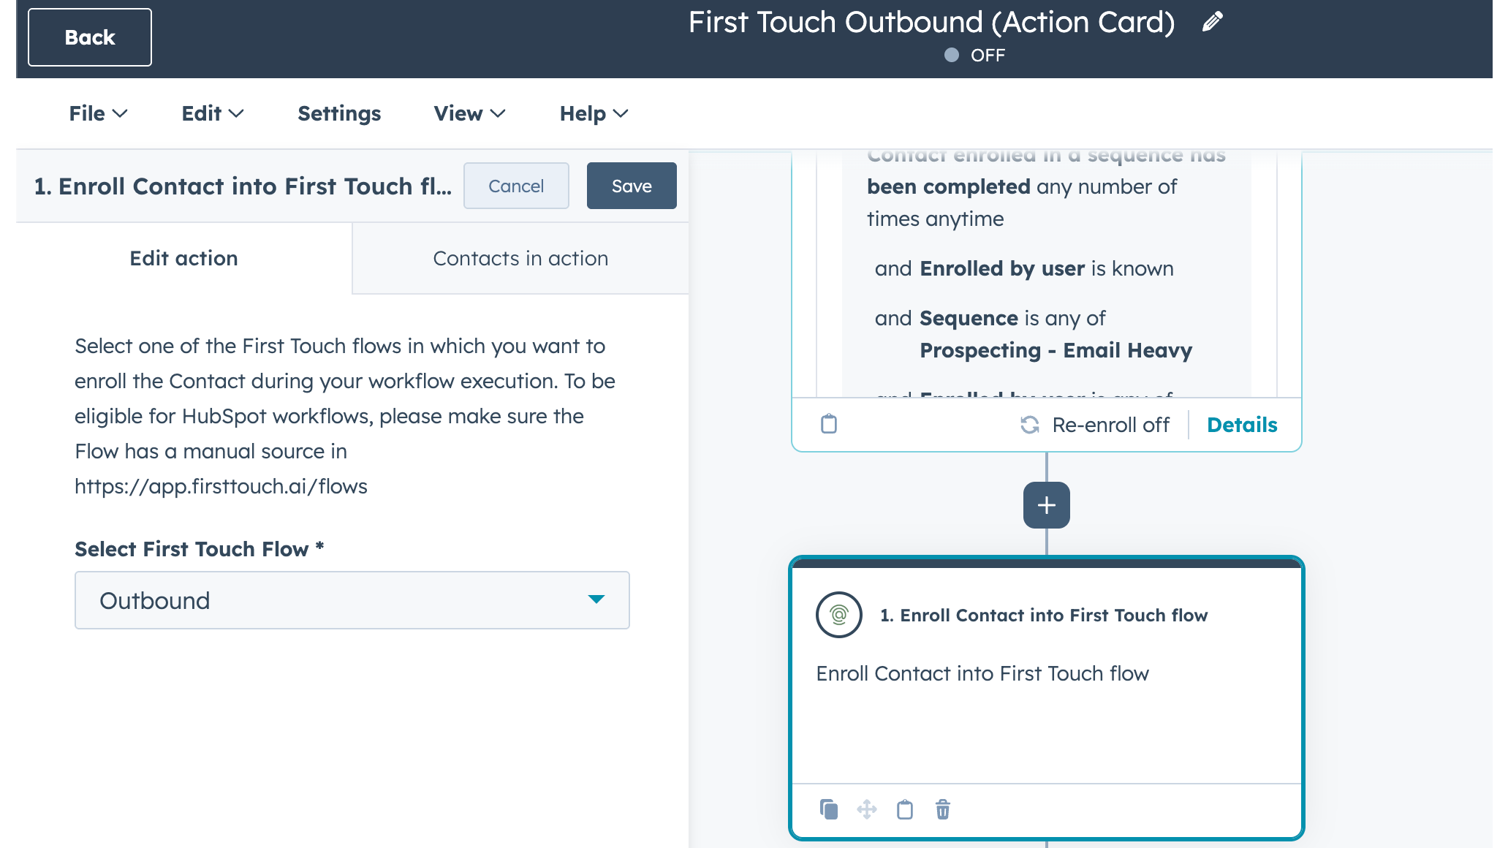Open the Settings menu item
Image resolution: width=1508 pixels, height=848 pixels.
339,113
